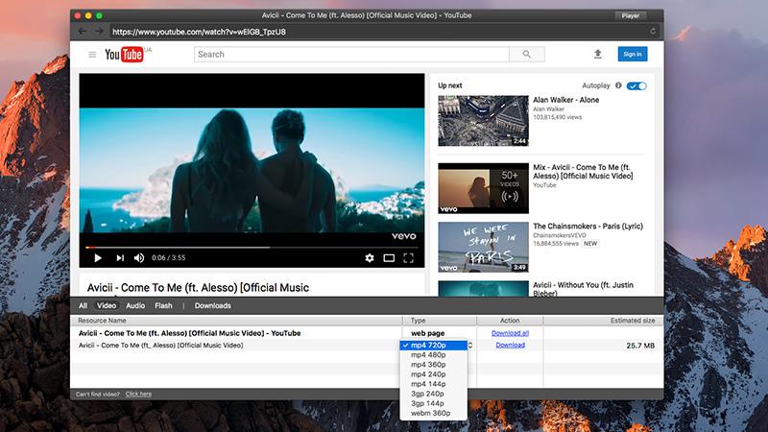The width and height of the screenshot is (768, 432).
Task: Select the video resource row name
Action: (160, 346)
